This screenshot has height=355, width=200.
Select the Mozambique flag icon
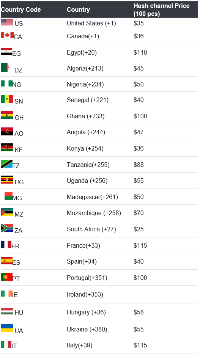coord(7,212)
